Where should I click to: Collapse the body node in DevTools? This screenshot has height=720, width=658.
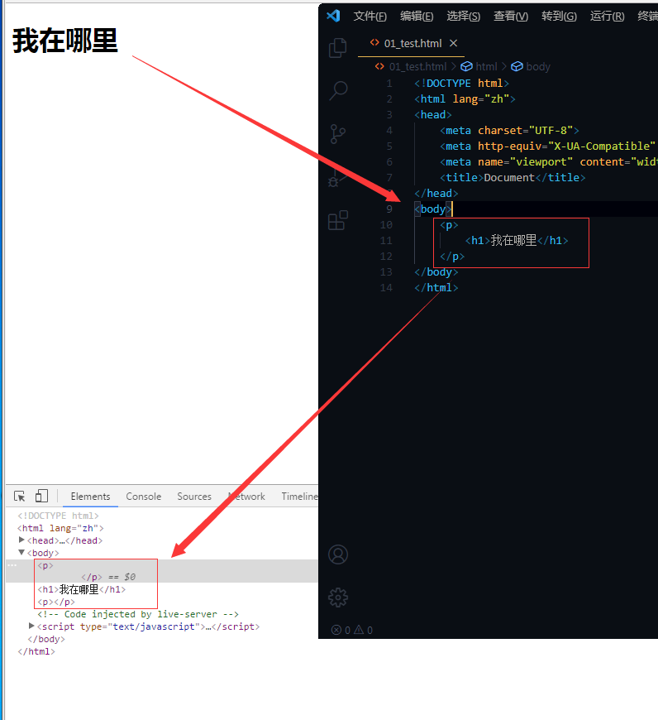[21, 552]
